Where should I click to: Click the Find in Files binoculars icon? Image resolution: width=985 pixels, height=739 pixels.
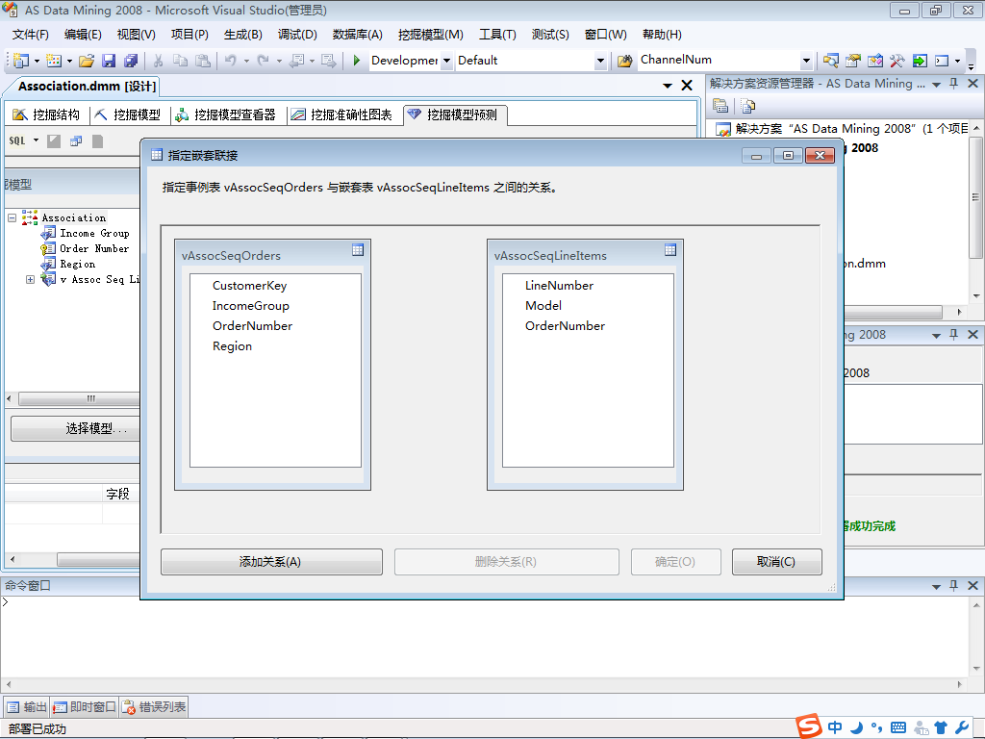[x=624, y=61]
